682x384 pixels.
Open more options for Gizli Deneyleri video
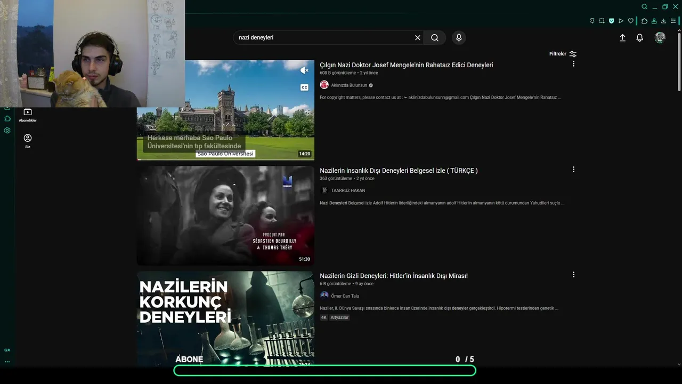coord(573,275)
